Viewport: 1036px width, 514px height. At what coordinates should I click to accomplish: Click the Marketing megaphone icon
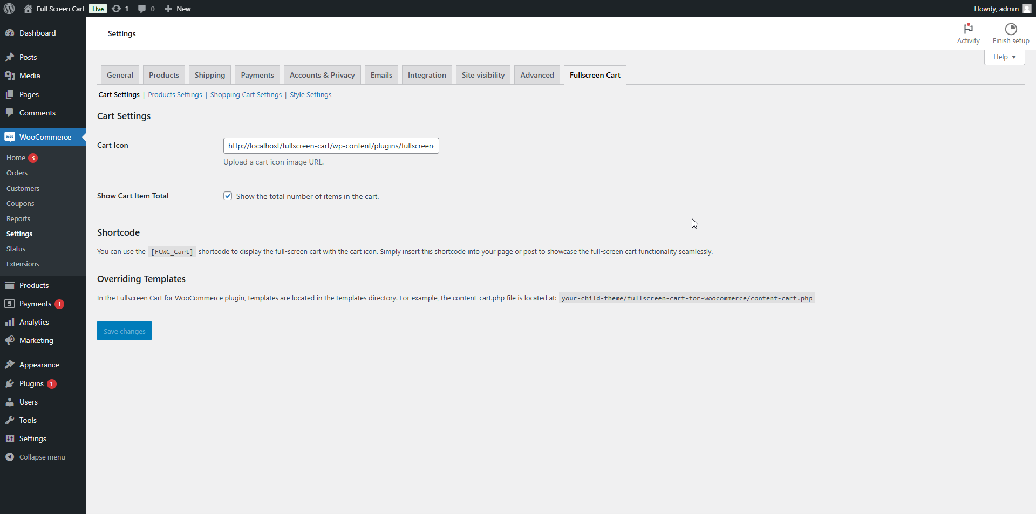(10, 340)
